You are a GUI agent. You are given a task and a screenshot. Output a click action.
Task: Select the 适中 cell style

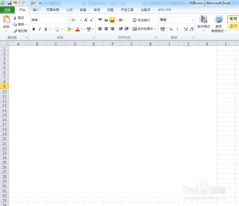point(233,26)
